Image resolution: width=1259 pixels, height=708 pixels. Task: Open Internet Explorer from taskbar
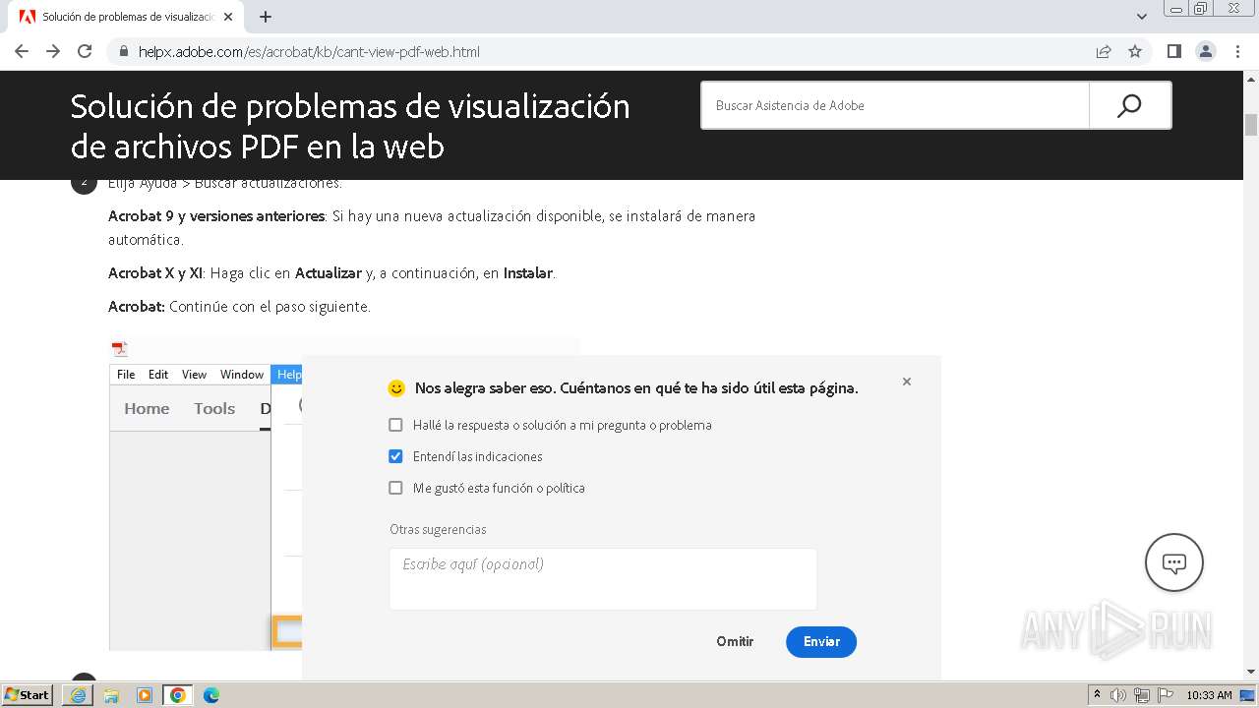tap(78, 695)
